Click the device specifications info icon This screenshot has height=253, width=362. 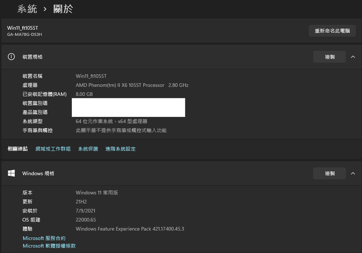(11, 57)
